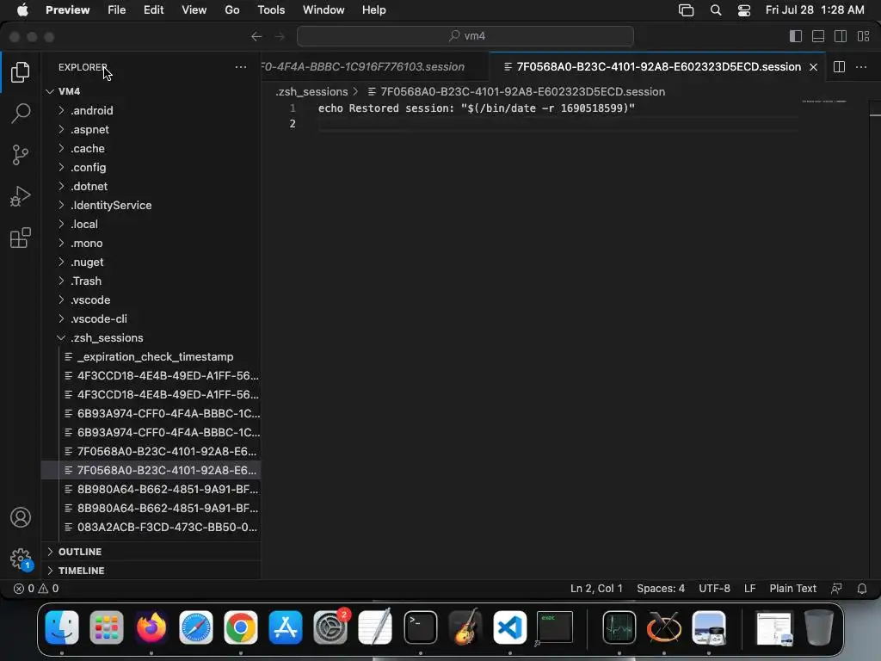
Task: Open Safari from the Dock
Action: click(196, 627)
